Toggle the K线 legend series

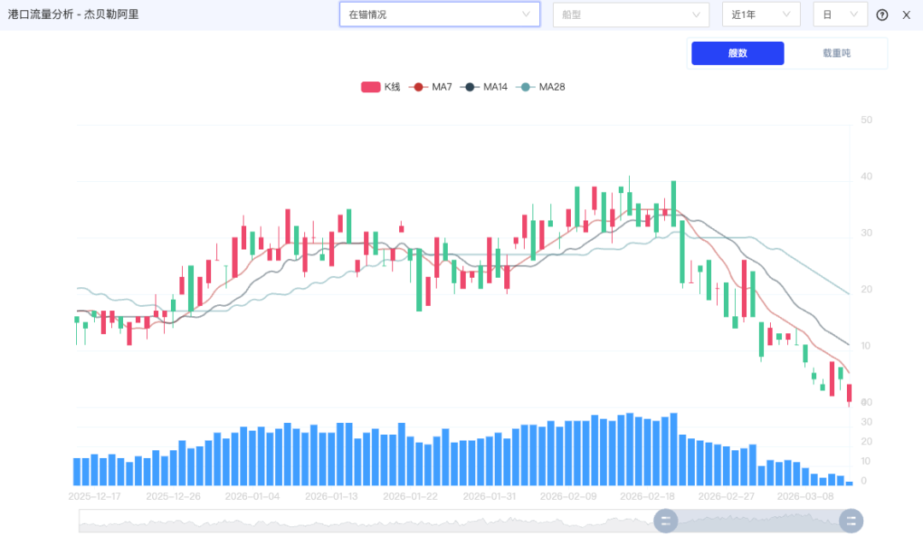[380, 87]
